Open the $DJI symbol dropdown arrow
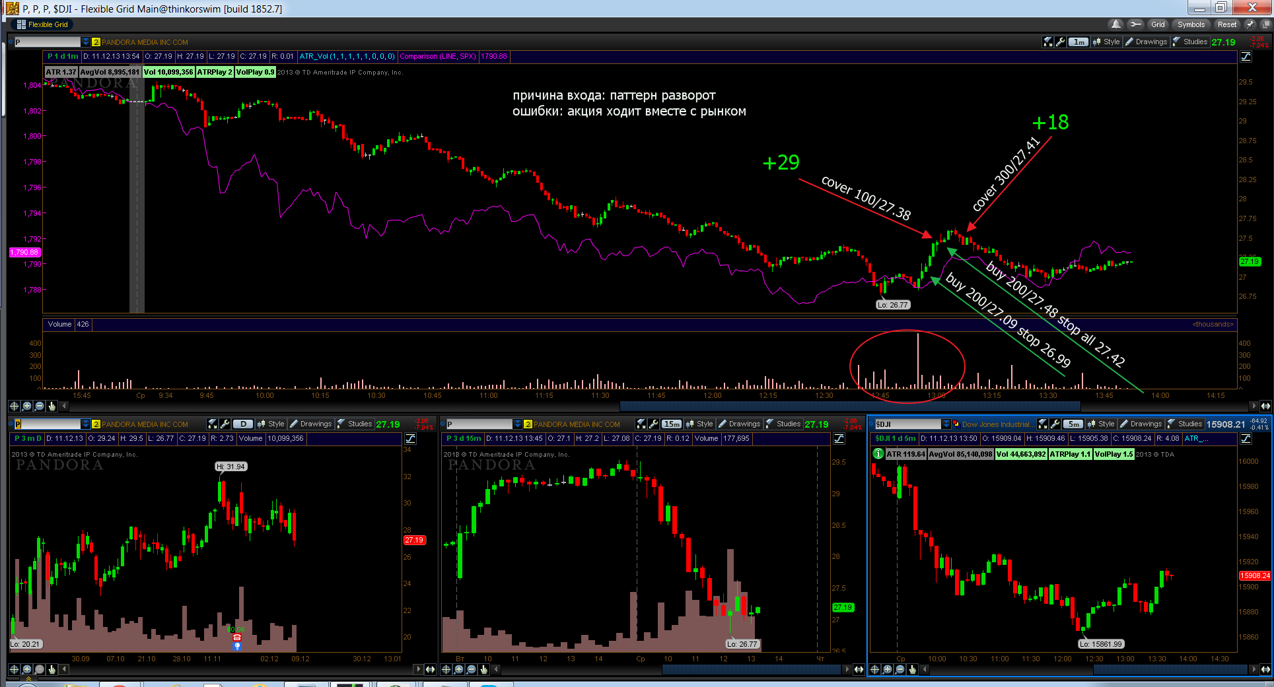This screenshot has width=1274, height=687. pyautogui.click(x=946, y=424)
